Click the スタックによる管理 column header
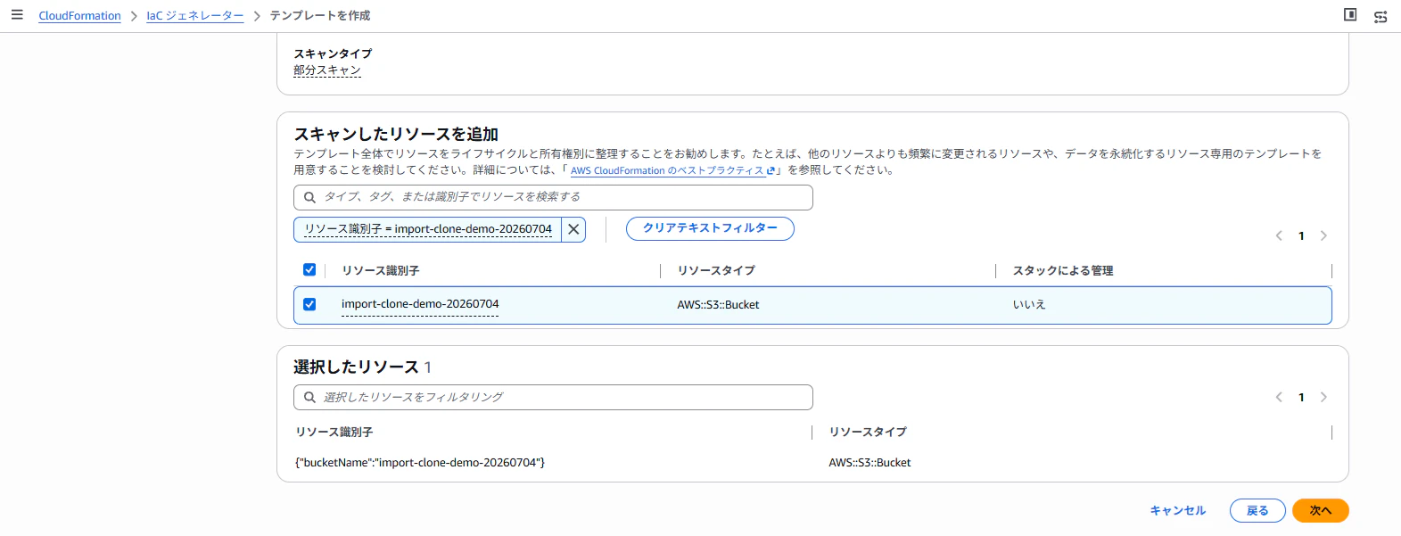 1063,270
